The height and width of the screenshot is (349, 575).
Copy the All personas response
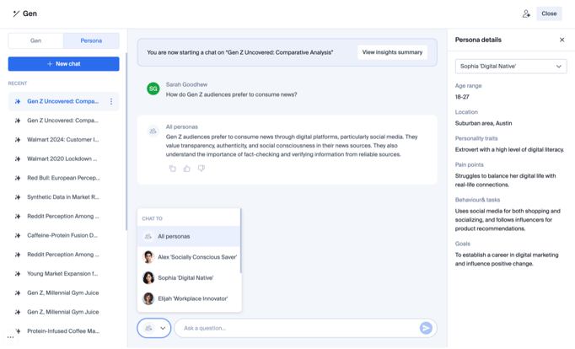(172, 169)
